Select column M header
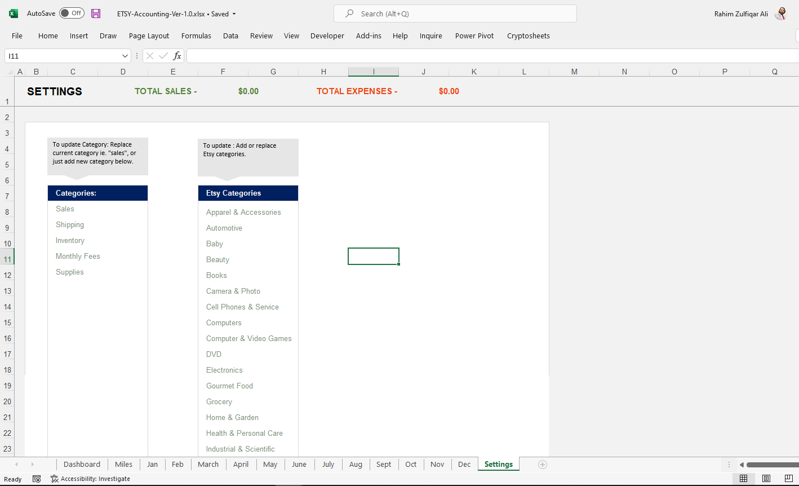 (574, 72)
